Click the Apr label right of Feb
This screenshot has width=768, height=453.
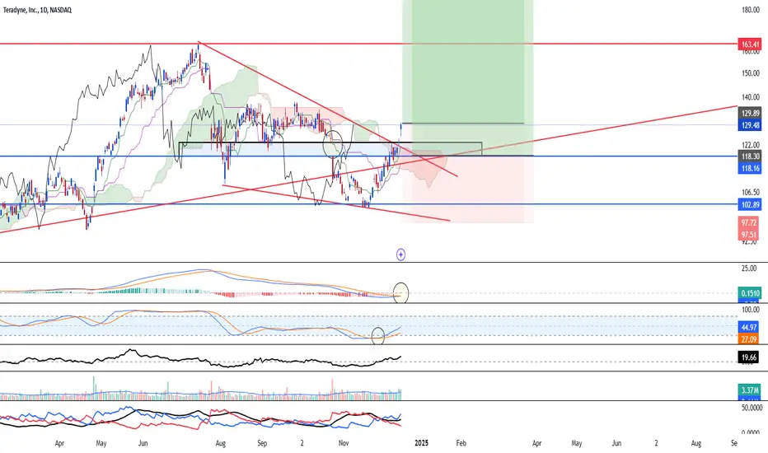coord(536,443)
